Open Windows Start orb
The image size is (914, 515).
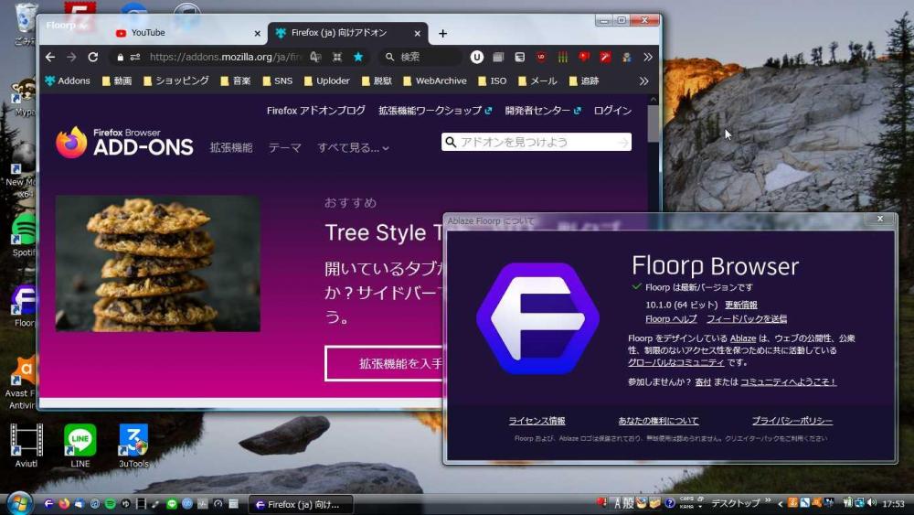18,503
